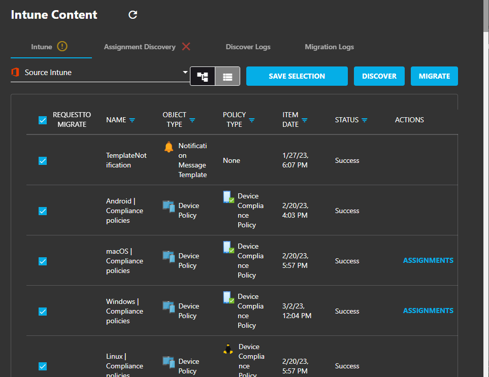Click the refresh icon beside Intune Content
The width and height of the screenshot is (489, 377).
[x=133, y=15]
